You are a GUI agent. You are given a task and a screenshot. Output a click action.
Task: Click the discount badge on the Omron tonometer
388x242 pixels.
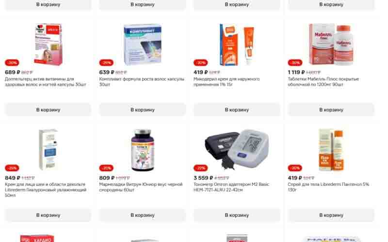coord(201,168)
